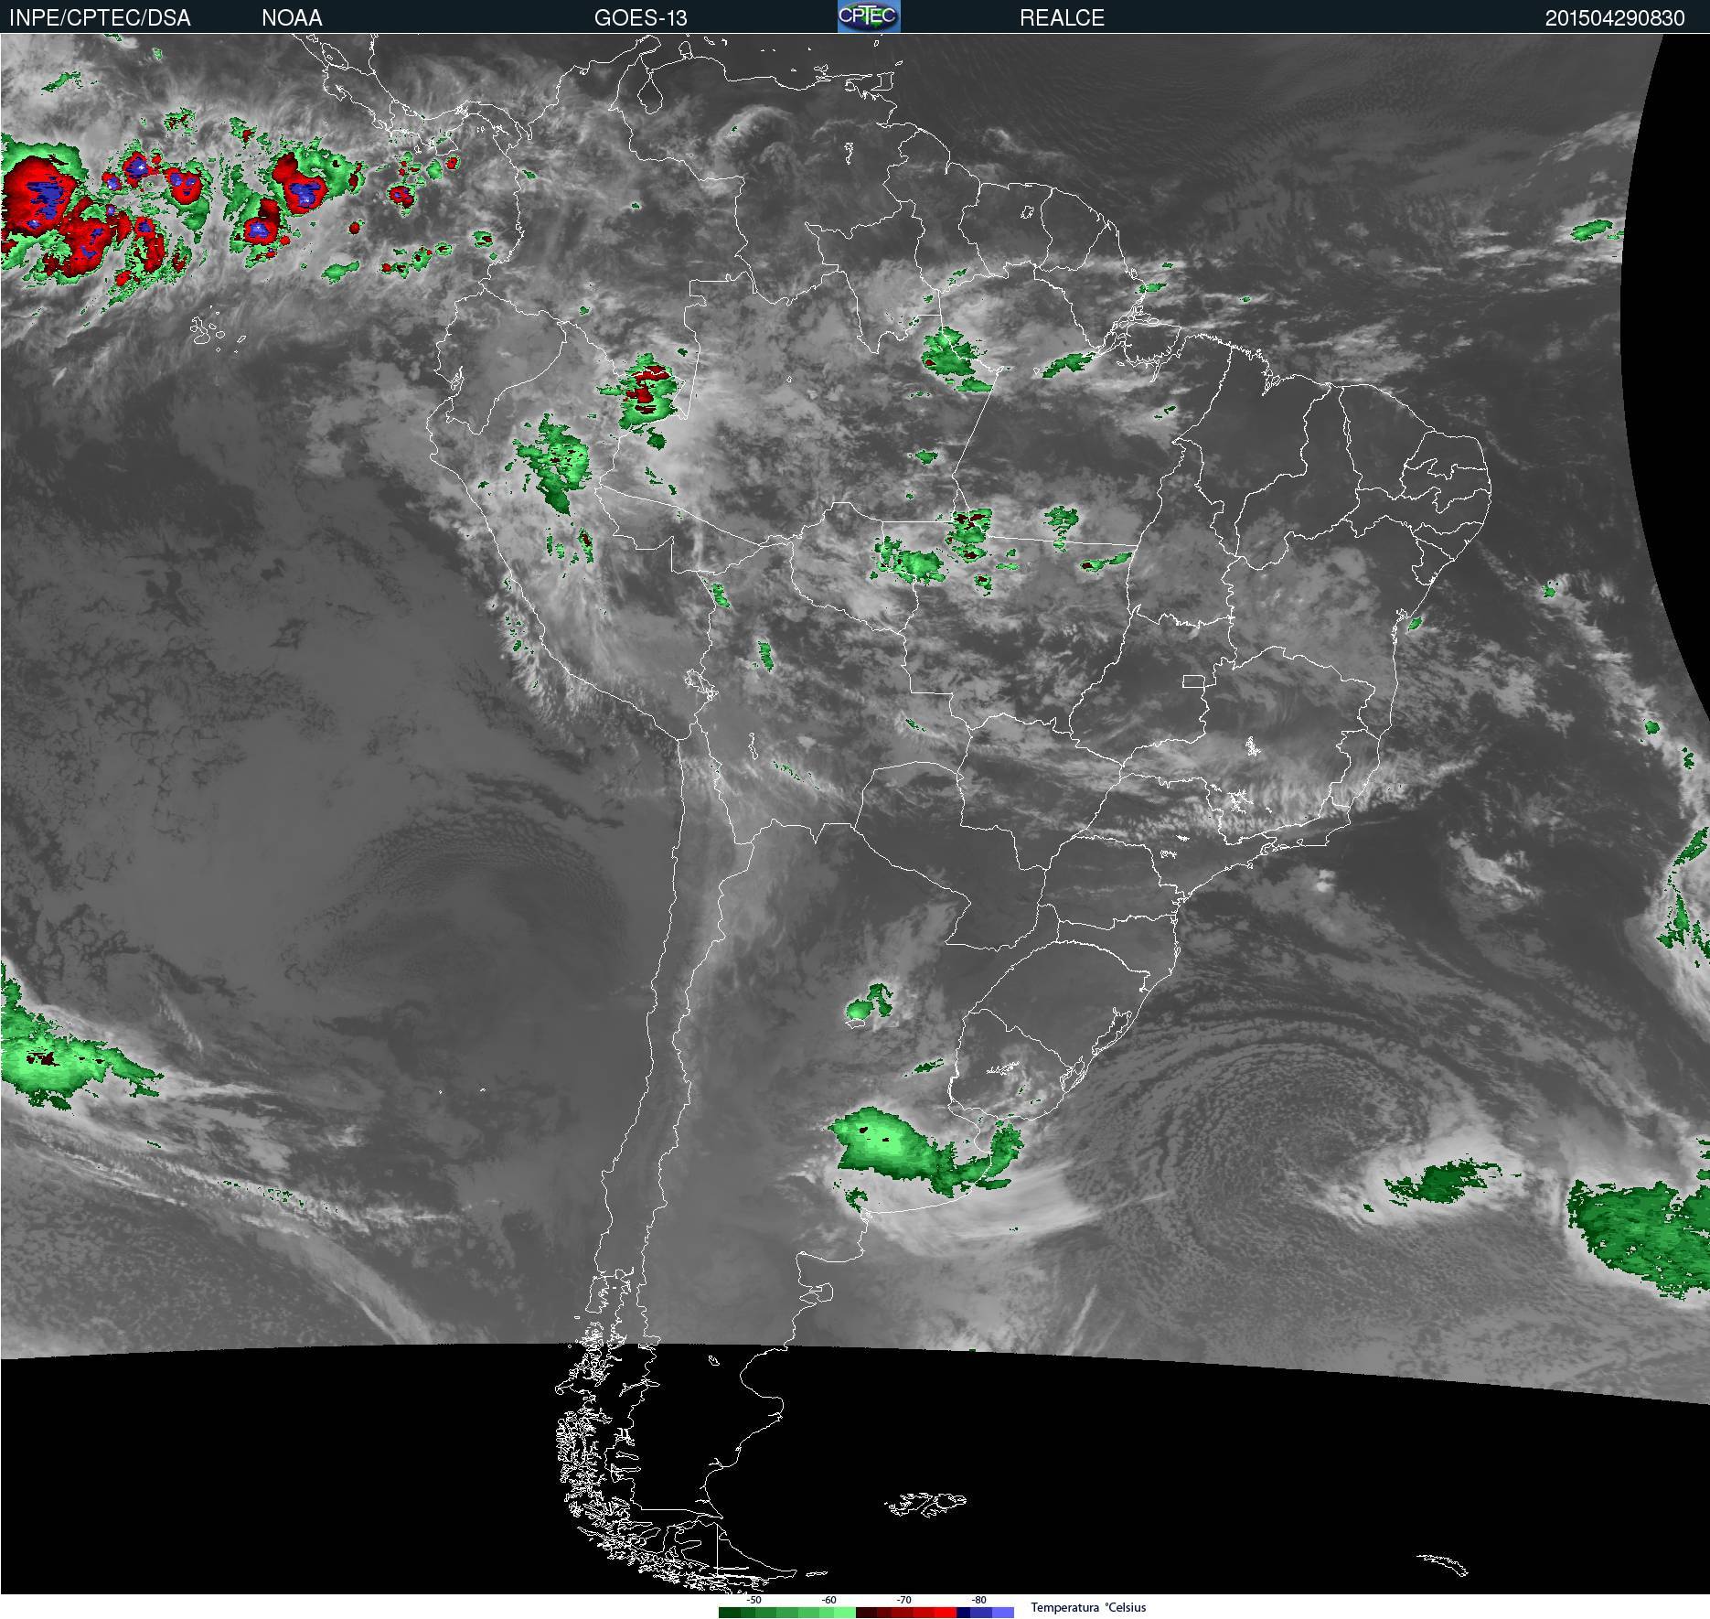
Task: Click the INPE/CPTEC/DSA header label
Action: [100, 18]
